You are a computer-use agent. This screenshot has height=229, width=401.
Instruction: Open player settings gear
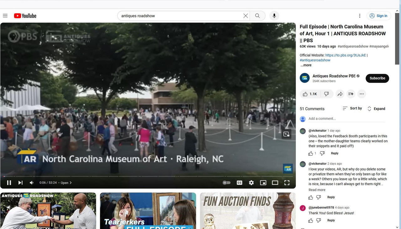pyautogui.click(x=251, y=183)
